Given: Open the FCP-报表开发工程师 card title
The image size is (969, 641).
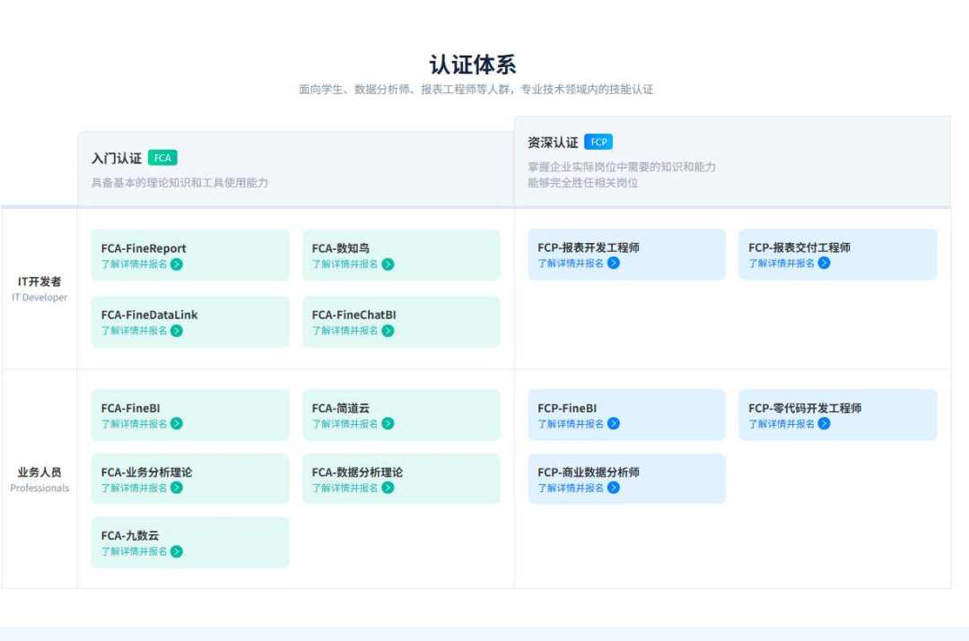Looking at the screenshot, I should pyautogui.click(x=589, y=247).
